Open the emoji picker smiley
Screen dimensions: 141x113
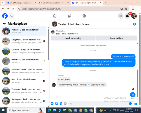point(130,104)
